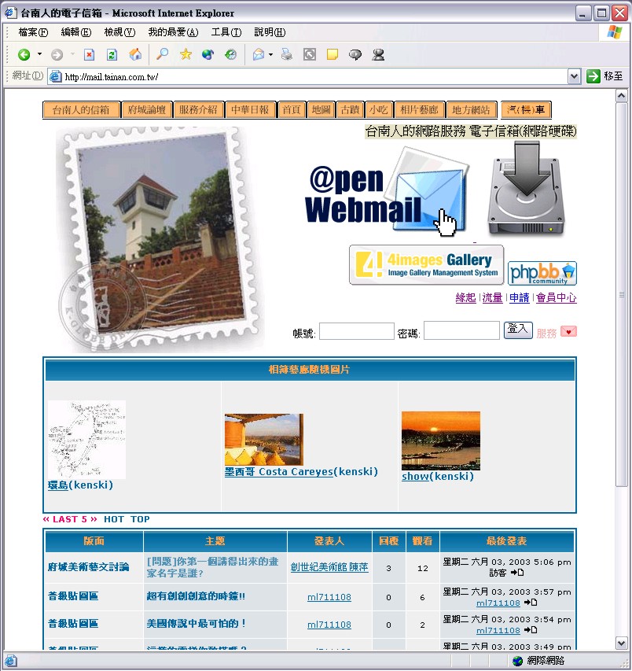
Task: Expand the Back button history dropdown
Action: click(40, 54)
